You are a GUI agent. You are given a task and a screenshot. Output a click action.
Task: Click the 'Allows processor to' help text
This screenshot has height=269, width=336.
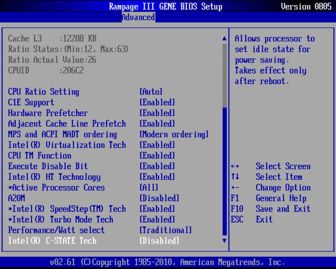[275, 38]
